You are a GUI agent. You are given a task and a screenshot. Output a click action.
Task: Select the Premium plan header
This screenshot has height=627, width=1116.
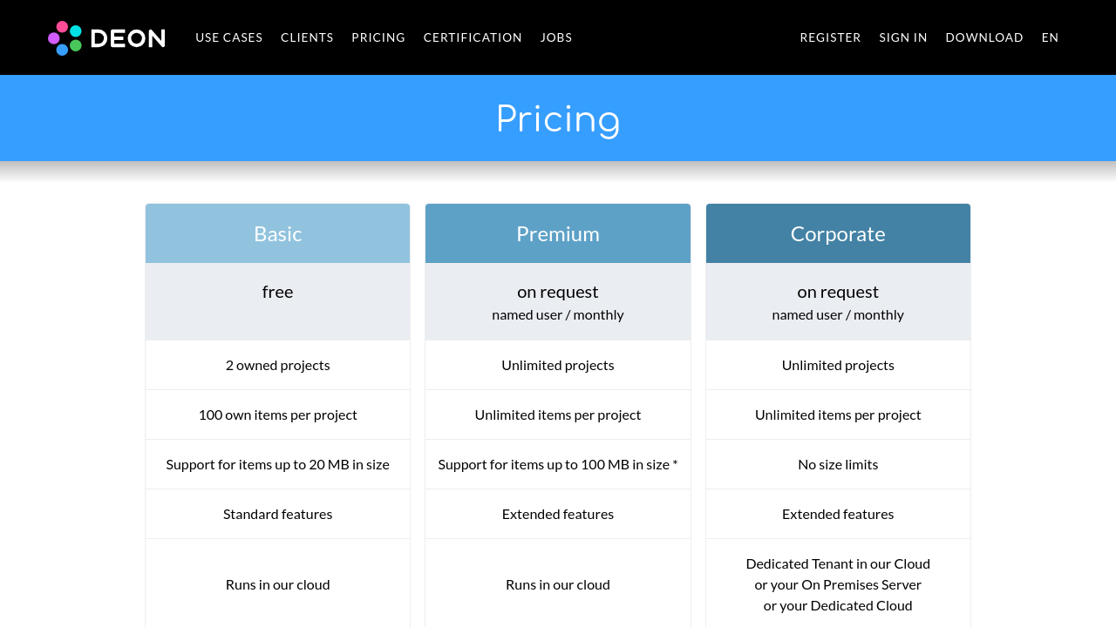point(558,233)
